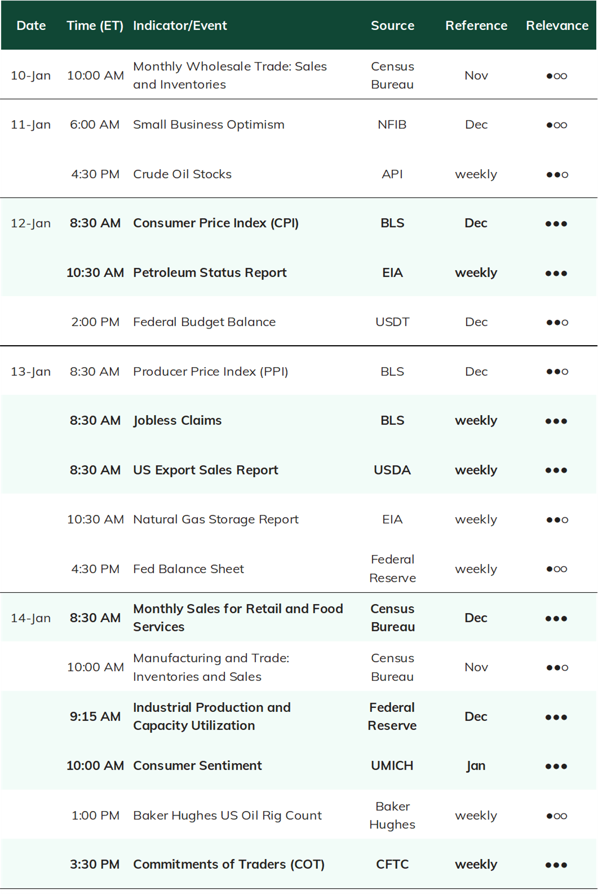Click the relevance dots for Crude Oil Stocks
The height and width of the screenshot is (894, 598).
[x=557, y=175]
